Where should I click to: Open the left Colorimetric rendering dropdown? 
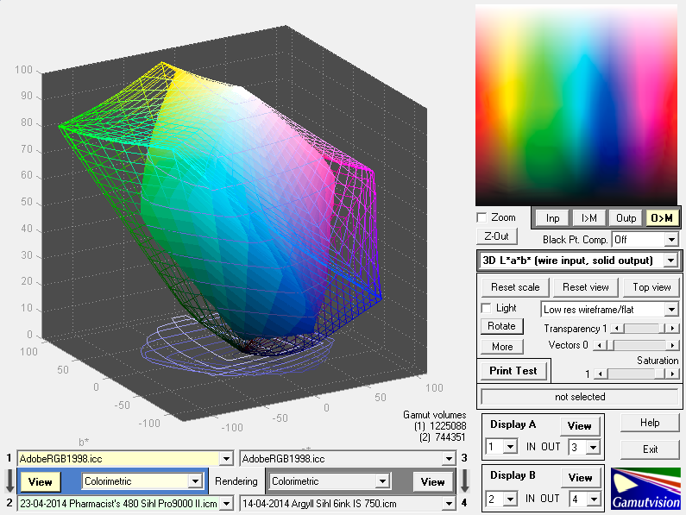(x=194, y=481)
